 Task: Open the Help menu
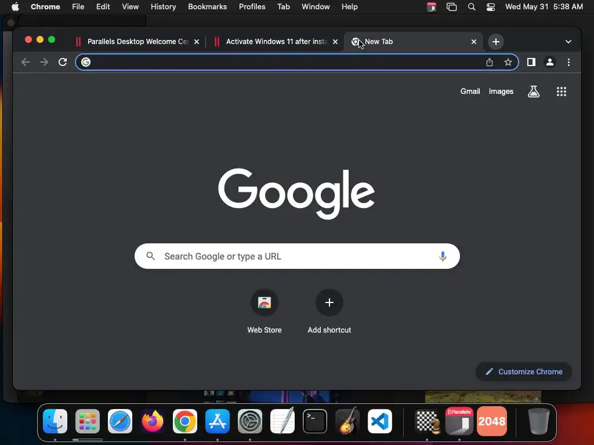click(x=349, y=6)
